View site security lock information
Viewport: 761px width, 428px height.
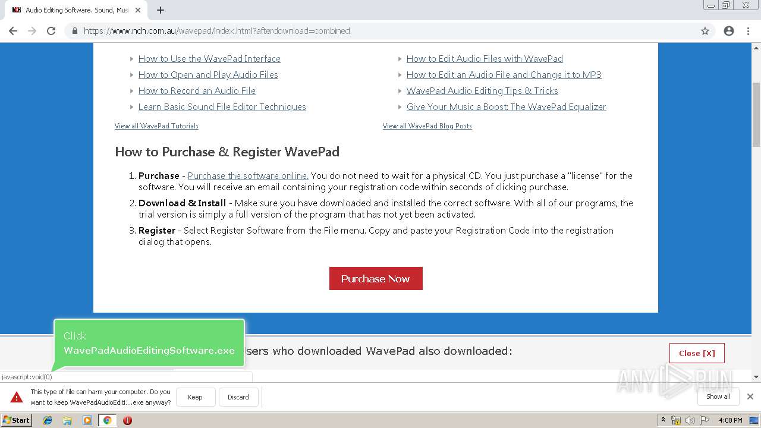pyautogui.click(x=74, y=31)
